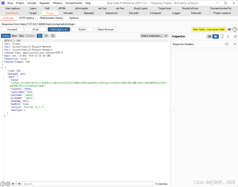This screenshot has width=238, height=187.
Task: Open the Repeater menu in menu bar
Action: click(x=45, y=3)
